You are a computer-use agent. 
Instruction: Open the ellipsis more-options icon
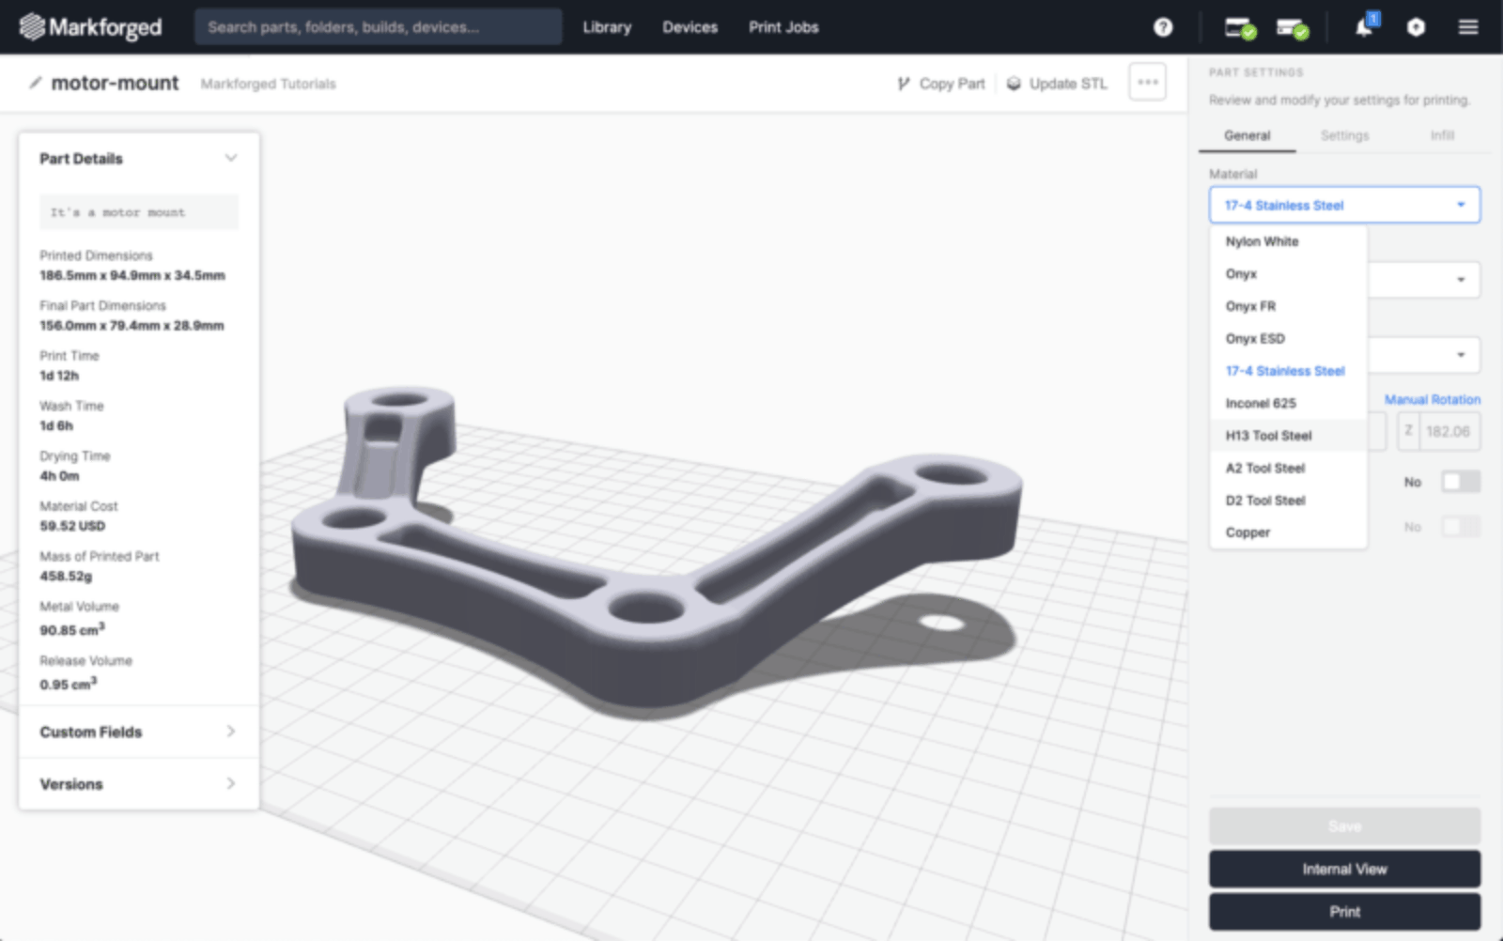(x=1146, y=82)
